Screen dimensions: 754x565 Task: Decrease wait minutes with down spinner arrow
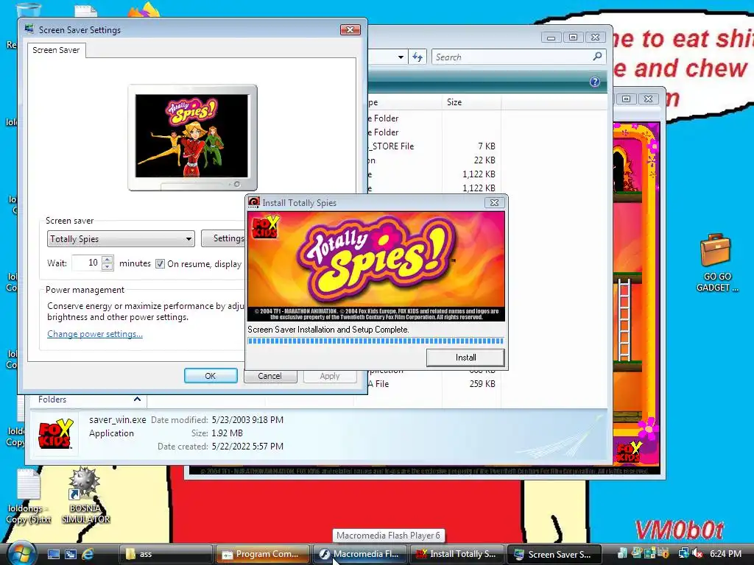pyautogui.click(x=108, y=267)
